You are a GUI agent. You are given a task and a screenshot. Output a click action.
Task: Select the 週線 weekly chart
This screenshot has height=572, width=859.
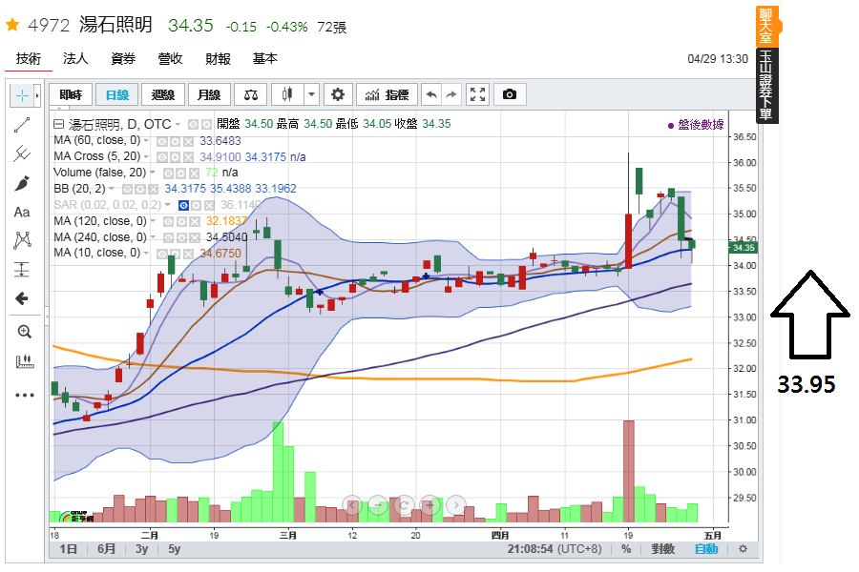(162, 94)
